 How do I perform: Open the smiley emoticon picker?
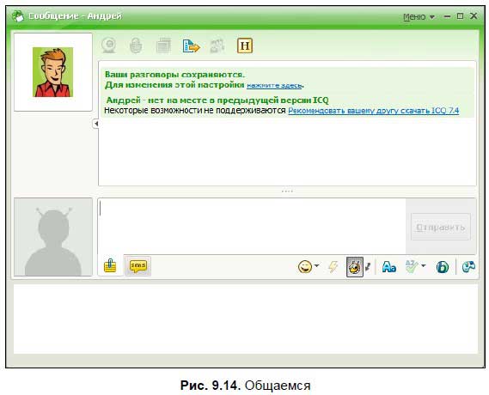coord(305,267)
